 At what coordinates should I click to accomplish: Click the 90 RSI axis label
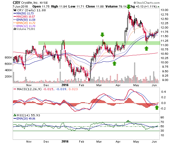click(162, 117)
